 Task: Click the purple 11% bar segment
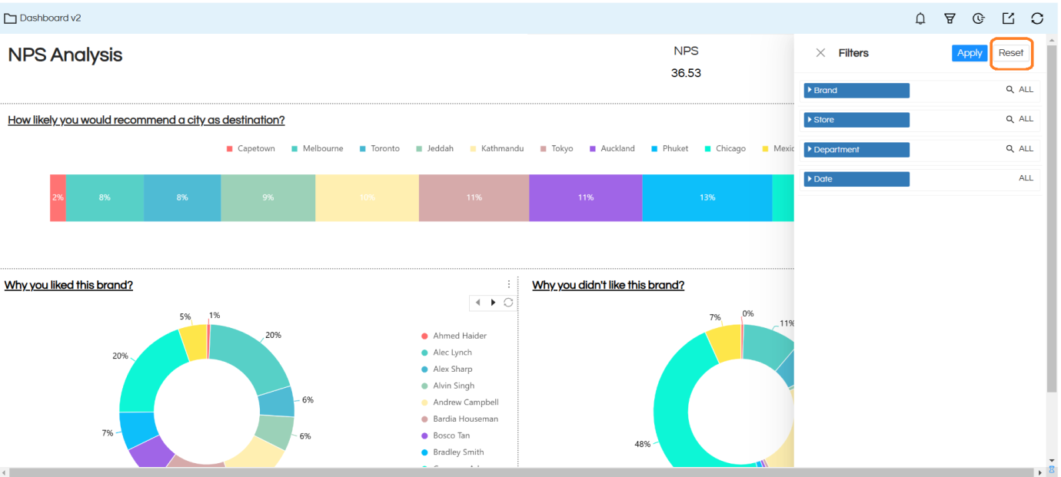click(x=586, y=197)
